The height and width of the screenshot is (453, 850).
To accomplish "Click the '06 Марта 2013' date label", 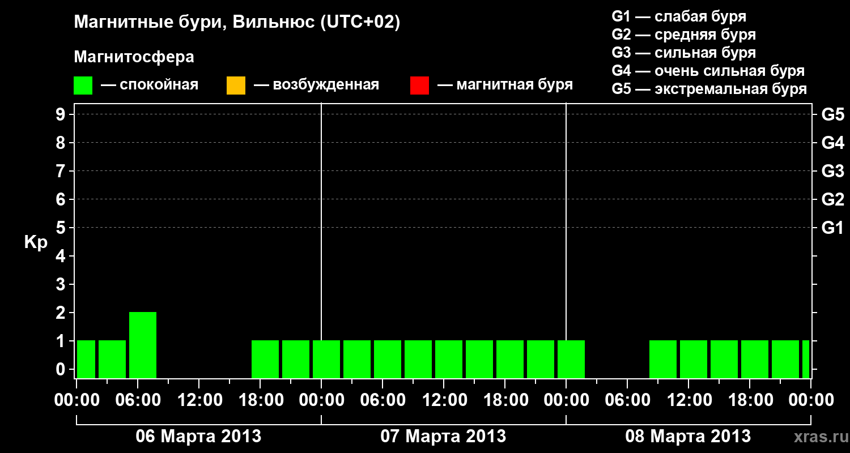I will point(198,437).
